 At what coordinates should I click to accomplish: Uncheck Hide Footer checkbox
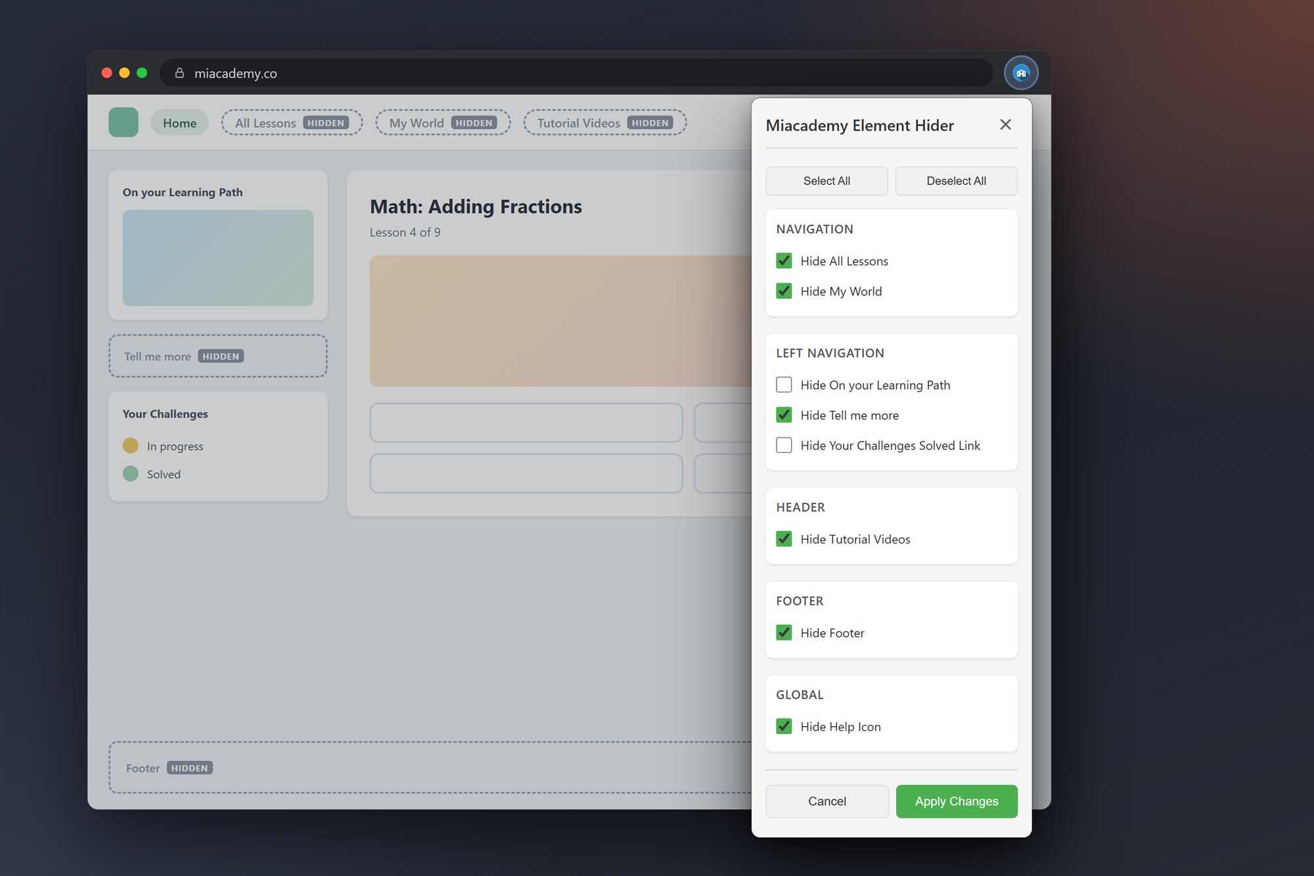tap(784, 633)
